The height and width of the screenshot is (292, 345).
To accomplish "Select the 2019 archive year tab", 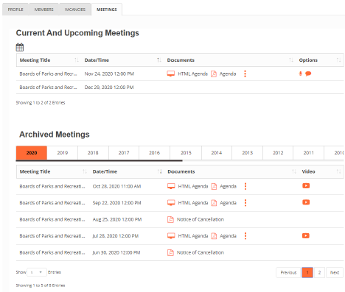I will [63, 153].
